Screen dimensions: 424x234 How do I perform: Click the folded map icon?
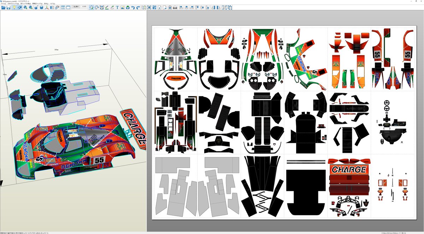(144, 7)
